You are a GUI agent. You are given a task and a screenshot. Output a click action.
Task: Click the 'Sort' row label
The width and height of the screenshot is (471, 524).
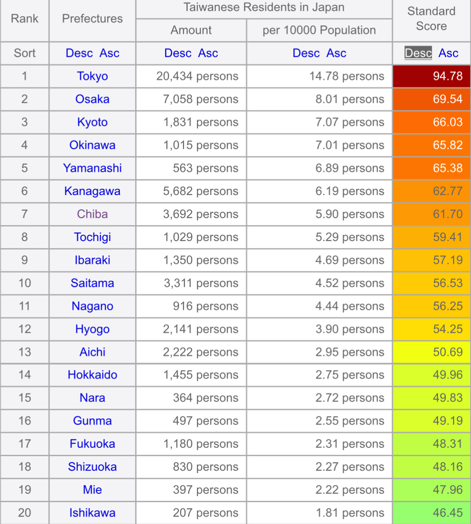point(25,53)
